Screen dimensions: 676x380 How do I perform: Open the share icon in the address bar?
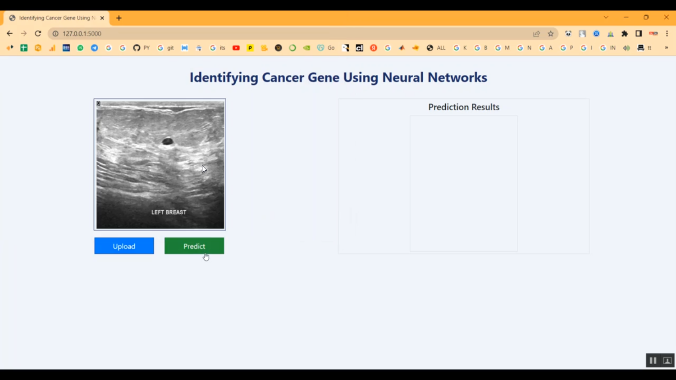pyautogui.click(x=536, y=33)
